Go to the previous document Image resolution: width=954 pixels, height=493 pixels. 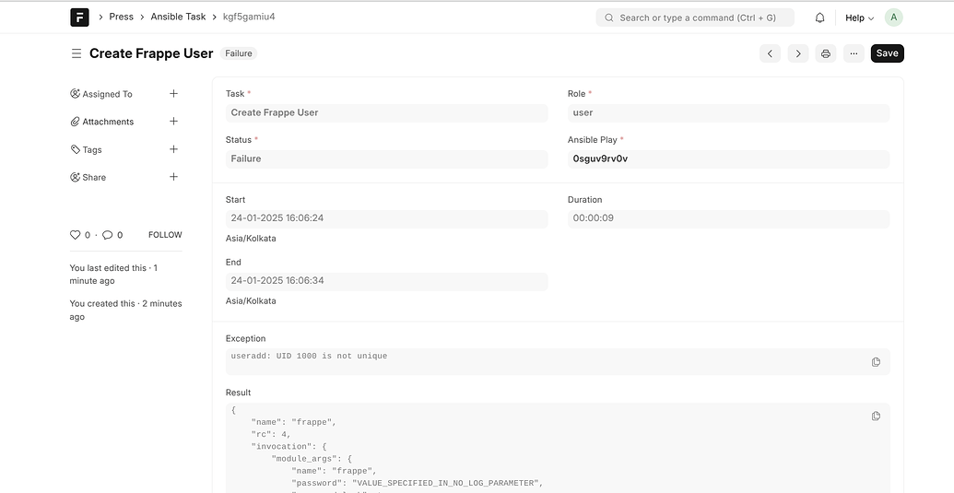[x=770, y=53]
